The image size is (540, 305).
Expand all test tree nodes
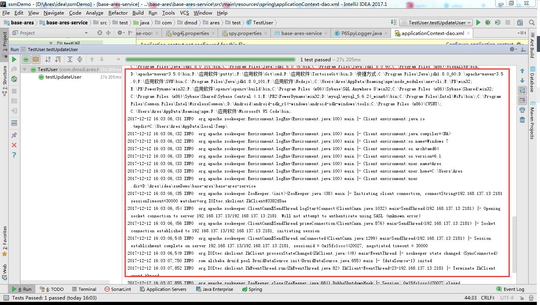pyautogui.click(x=70, y=59)
